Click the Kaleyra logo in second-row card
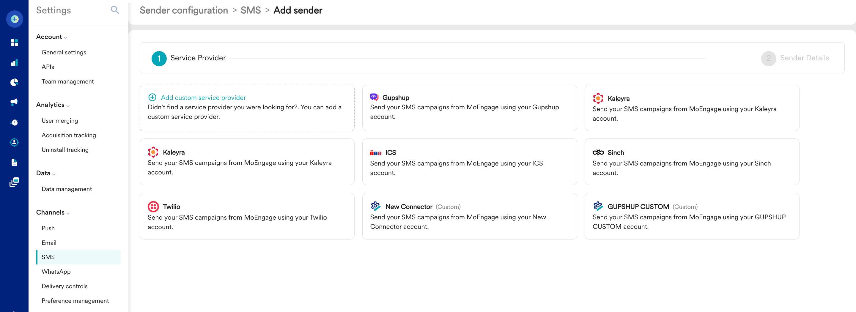Screen dimensions: 856x312 pos(153,152)
